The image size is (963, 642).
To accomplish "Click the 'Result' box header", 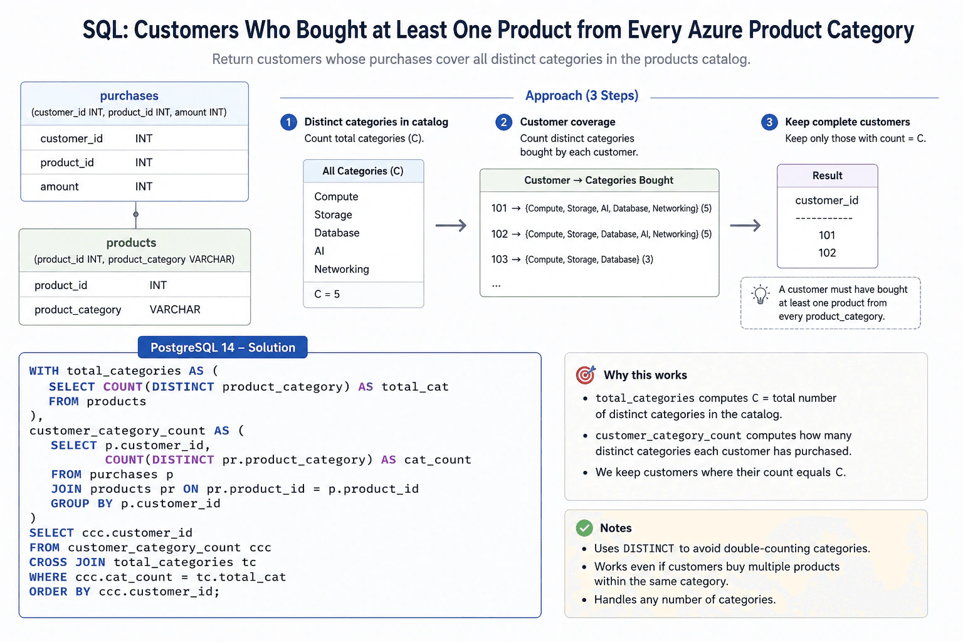I will pos(827,176).
